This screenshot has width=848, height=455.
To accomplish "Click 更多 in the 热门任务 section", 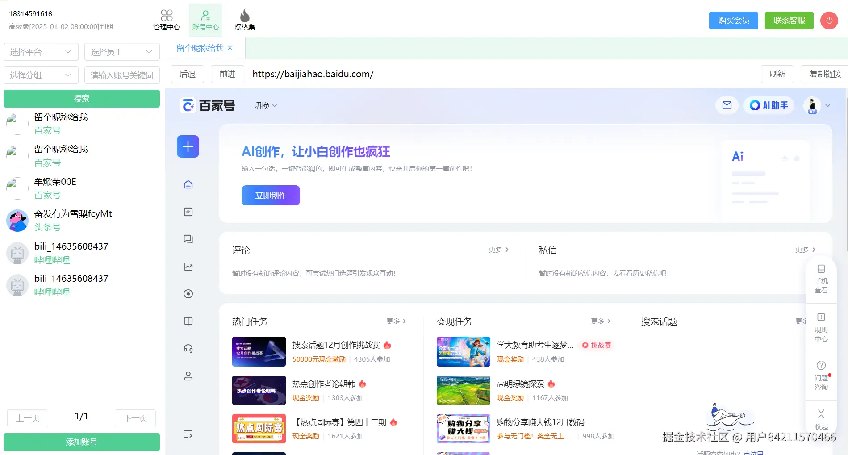I will coord(397,321).
